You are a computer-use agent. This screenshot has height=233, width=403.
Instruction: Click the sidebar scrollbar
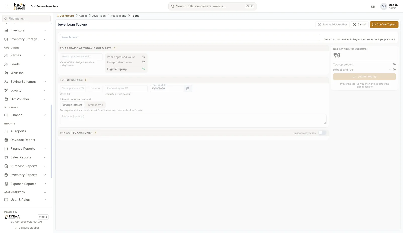(52, 141)
